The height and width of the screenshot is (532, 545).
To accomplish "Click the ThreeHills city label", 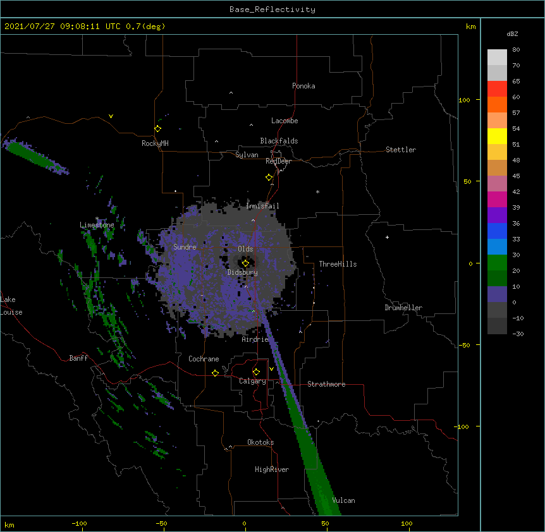I will tap(338, 264).
